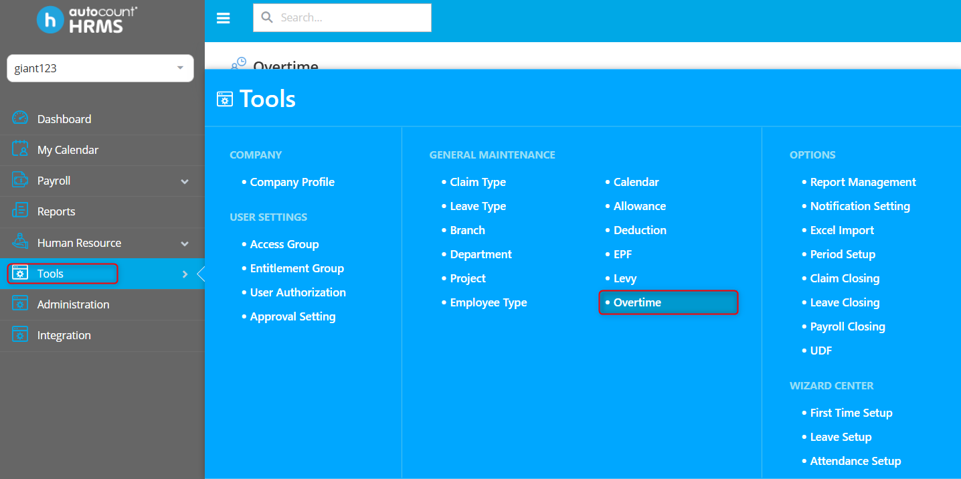Launch Attendance Setup wizard
Viewport: 961px width, 479px height.
click(x=855, y=461)
